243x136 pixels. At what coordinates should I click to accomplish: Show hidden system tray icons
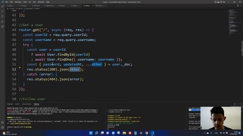tap(204, 133)
